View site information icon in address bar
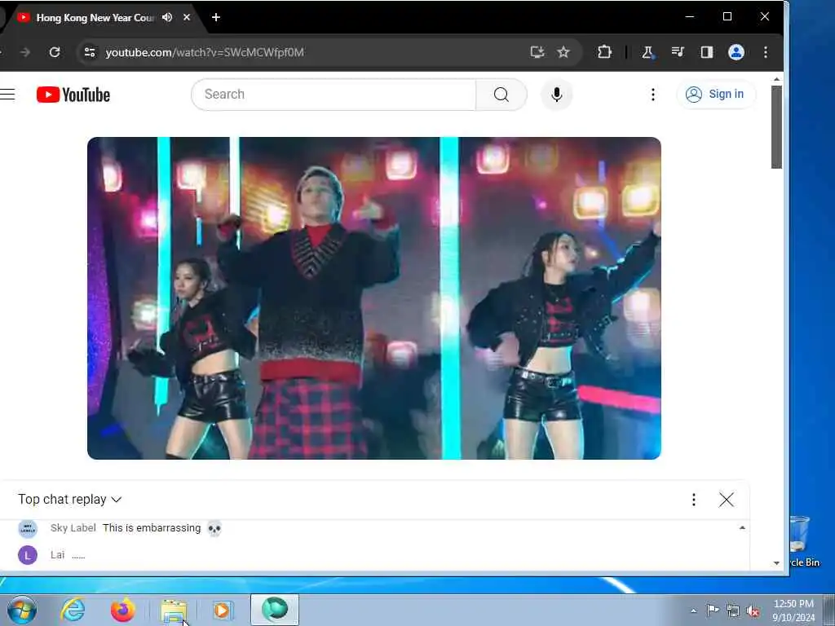 tap(90, 52)
